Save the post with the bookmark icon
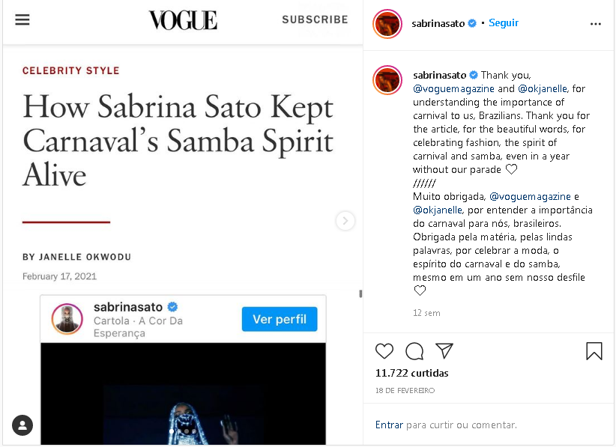Viewport: 616px width, 447px height. pyautogui.click(x=594, y=351)
